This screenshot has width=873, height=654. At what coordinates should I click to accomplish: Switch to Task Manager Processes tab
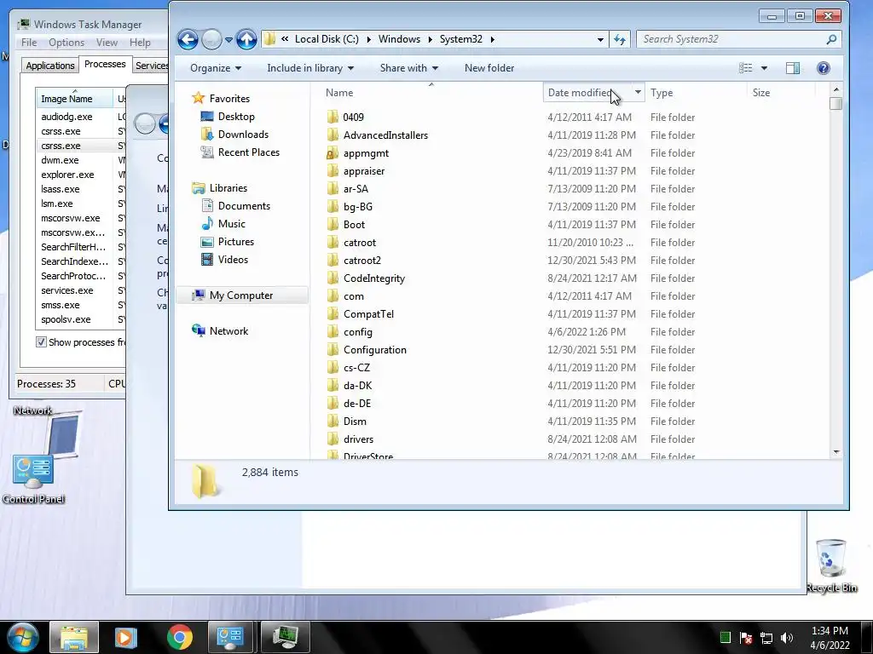(105, 64)
